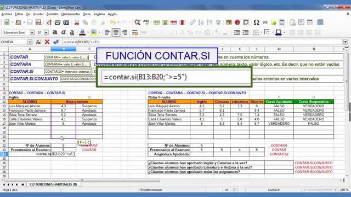Click column A header
The image size is (351, 197).
30,49
